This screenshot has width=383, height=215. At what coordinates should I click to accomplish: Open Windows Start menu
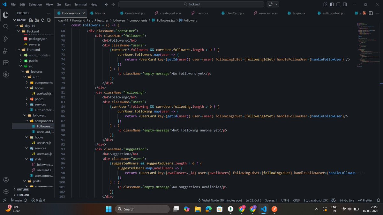click(108, 209)
